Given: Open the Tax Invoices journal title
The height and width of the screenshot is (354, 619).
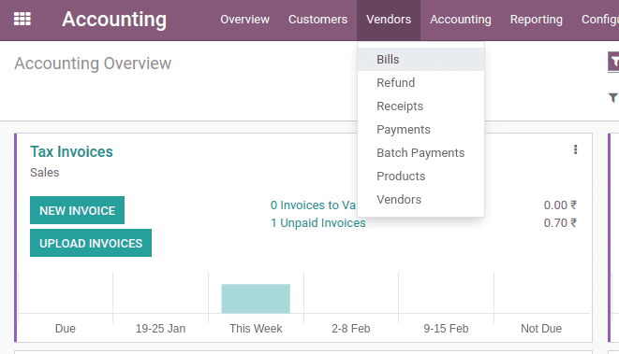Looking at the screenshot, I should 71,151.
